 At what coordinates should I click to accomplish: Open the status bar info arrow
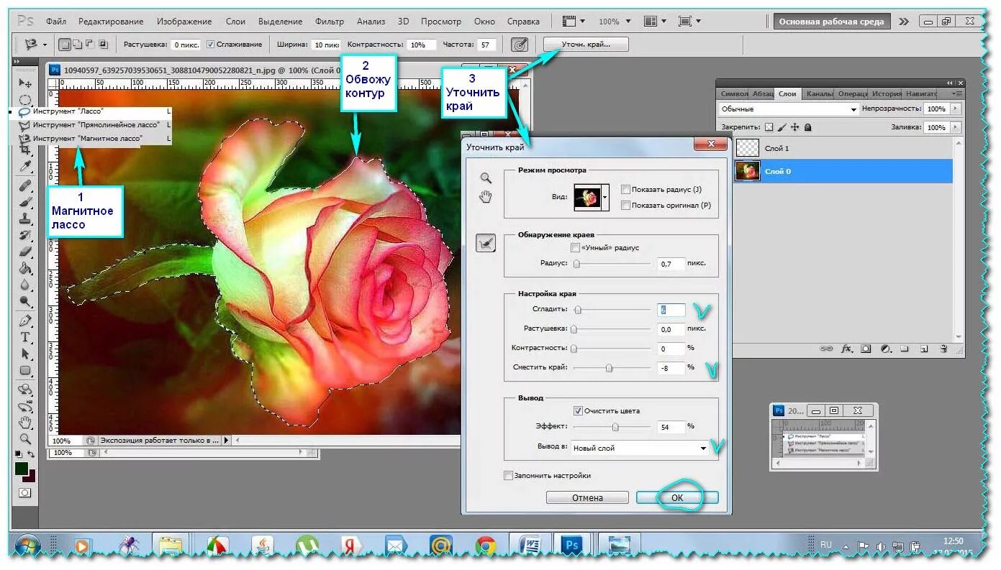[226, 440]
